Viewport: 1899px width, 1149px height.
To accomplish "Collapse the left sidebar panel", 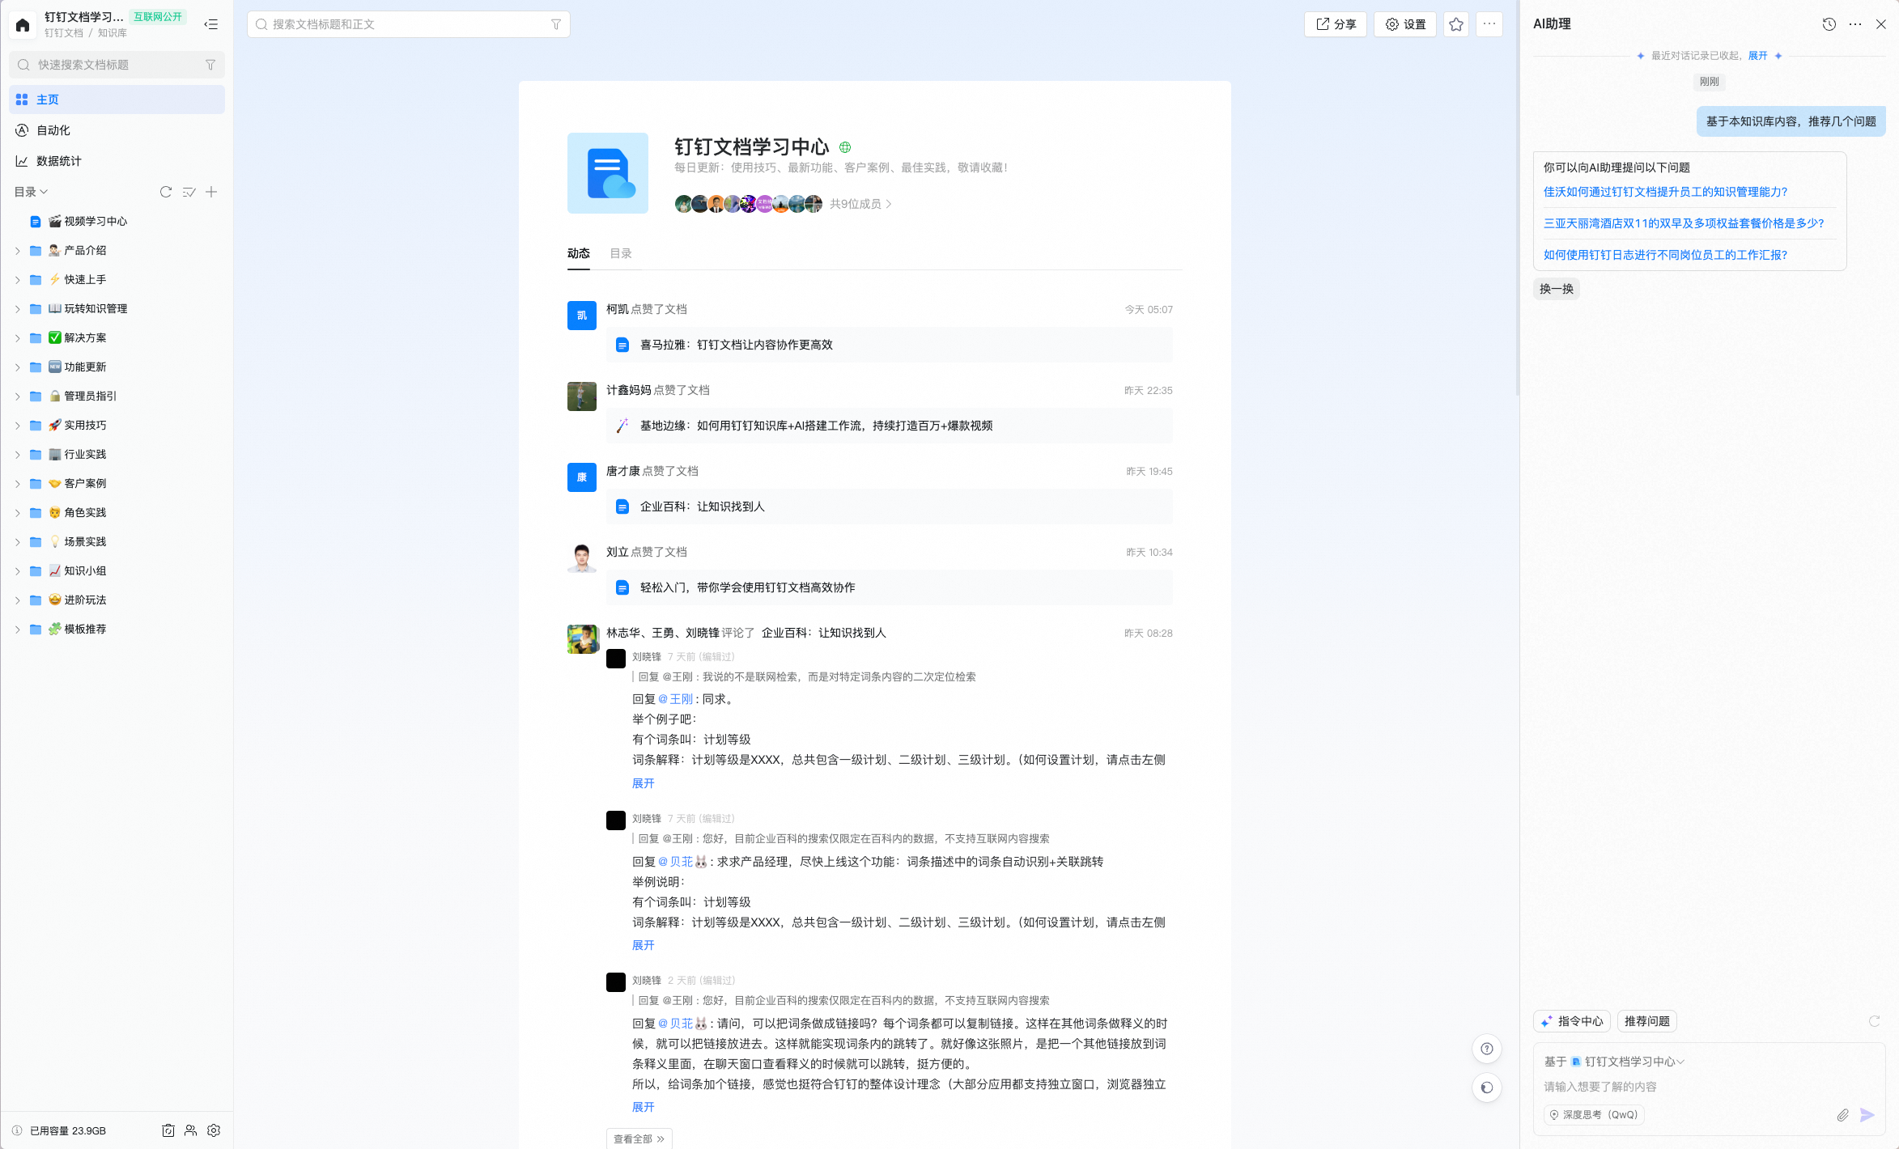I will click(x=211, y=24).
